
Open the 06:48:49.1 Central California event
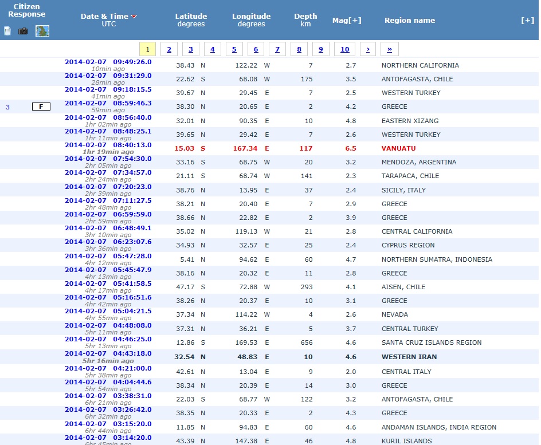tap(108, 228)
